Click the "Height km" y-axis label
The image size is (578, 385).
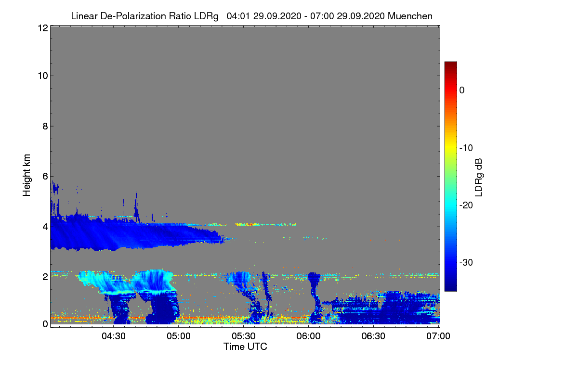(26, 176)
